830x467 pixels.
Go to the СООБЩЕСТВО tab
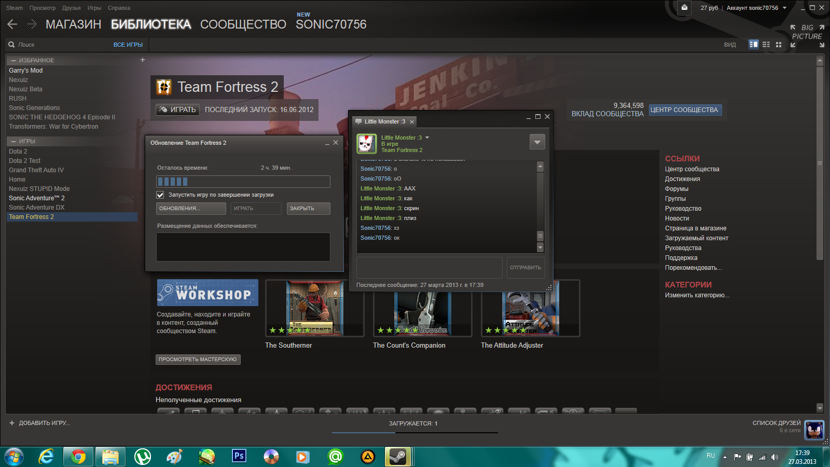click(243, 24)
